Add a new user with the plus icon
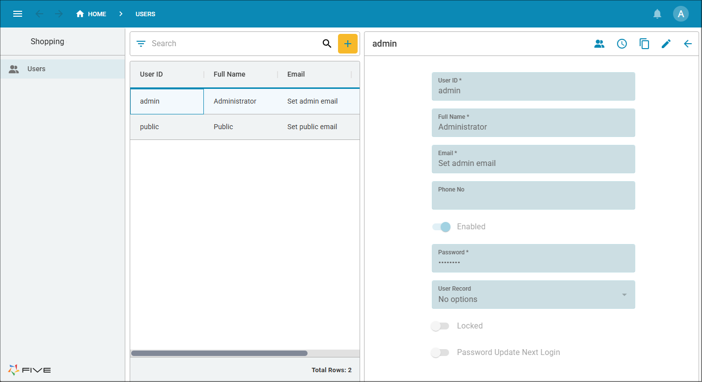The height and width of the screenshot is (382, 702). [348, 44]
